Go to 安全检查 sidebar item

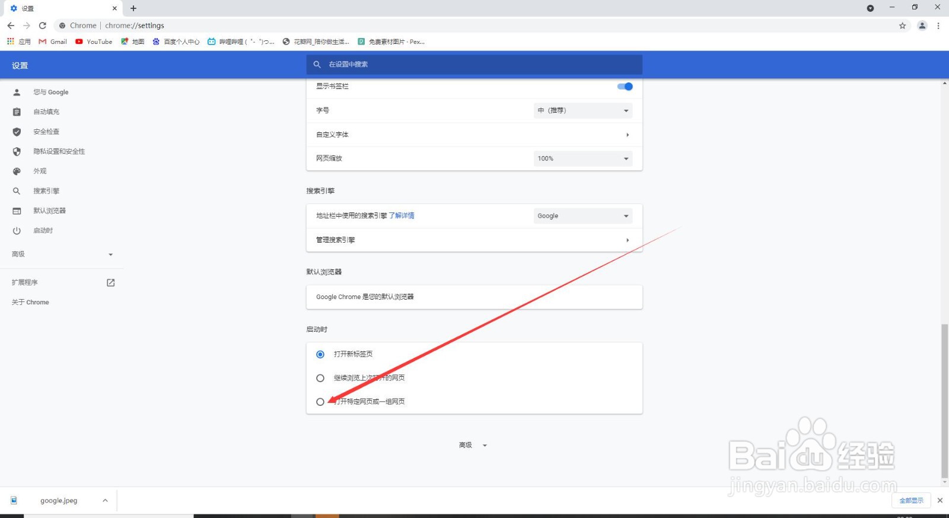point(46,132)
